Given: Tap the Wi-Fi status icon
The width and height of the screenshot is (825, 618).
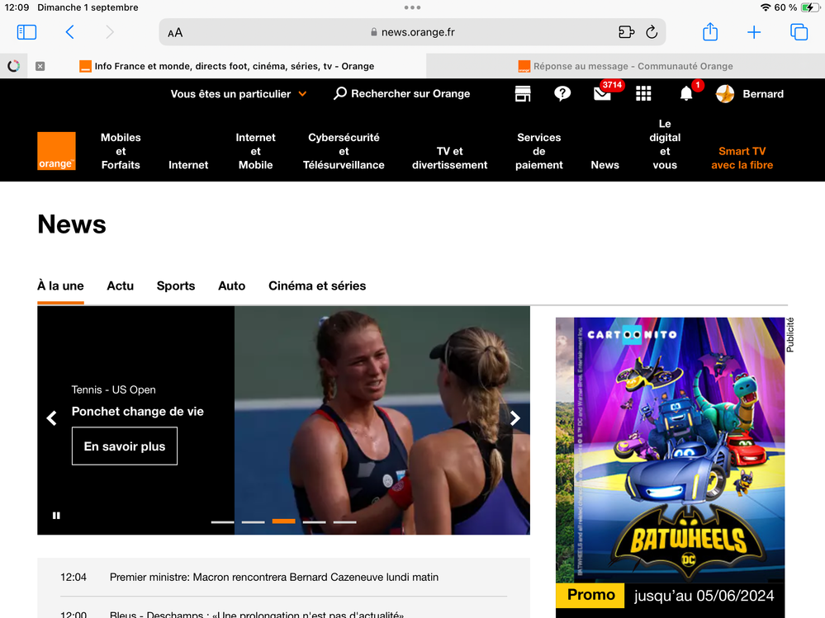Looking at the screenshot, I should [766, 7].
